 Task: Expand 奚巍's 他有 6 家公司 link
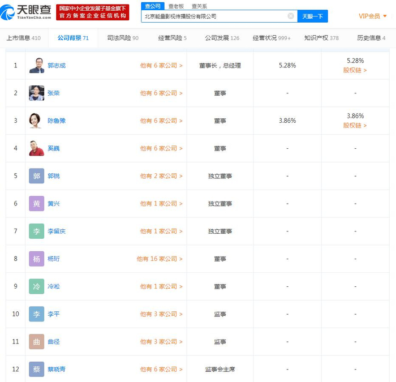pos(161,148)
